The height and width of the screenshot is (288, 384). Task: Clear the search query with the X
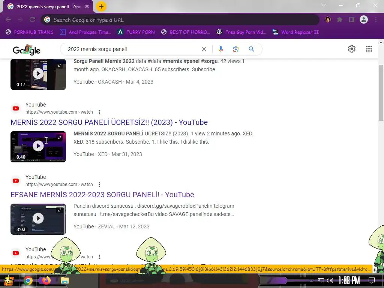204,49
